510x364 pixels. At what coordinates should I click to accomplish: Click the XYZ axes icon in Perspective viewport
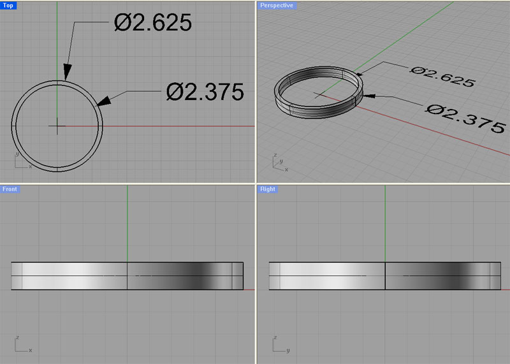pyautogui.click(x=279, y=163)
